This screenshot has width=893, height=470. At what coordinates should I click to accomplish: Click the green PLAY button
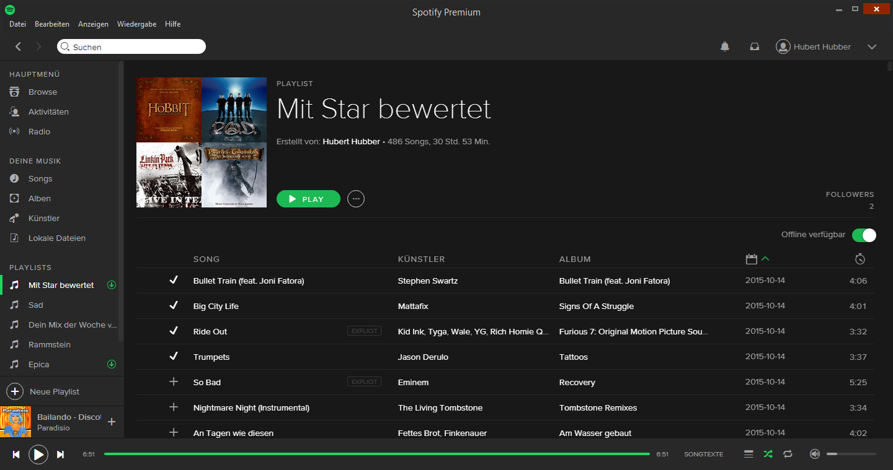click(308, 199)
